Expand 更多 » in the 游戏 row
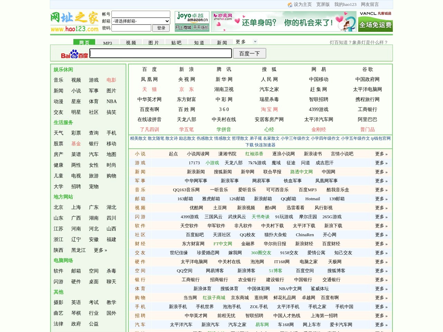 [x=381, y=163]
